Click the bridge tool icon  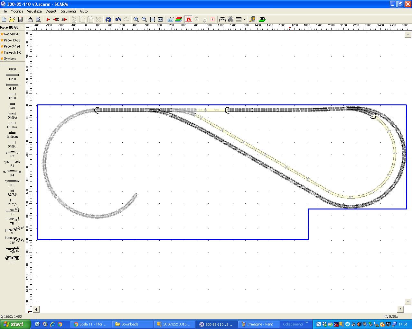coord(222,19)
